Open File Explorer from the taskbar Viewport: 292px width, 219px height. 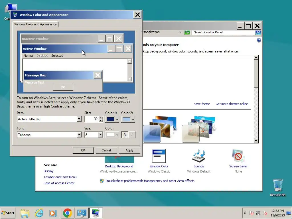click(25, 213)
